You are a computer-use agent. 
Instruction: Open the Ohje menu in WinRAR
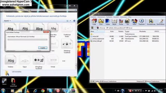[x=130, y=17]
